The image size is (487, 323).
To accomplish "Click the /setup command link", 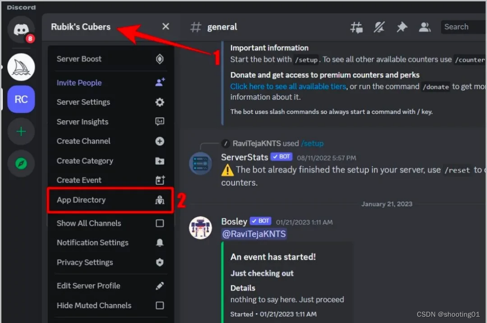I will coord(312,144).
